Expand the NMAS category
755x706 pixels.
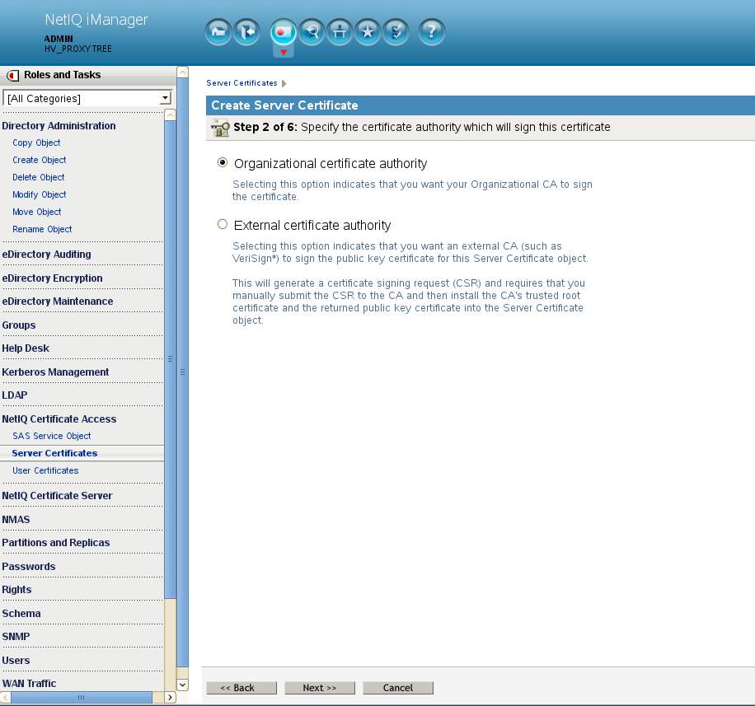[x=16, y=520]
